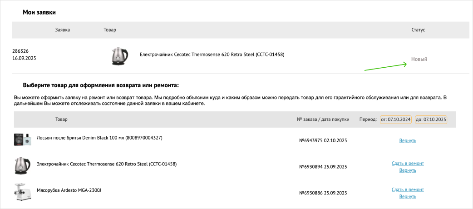This screenshot has width=473, height=209.
Task: Click the Cecotec kettle name in the product list
Action: 107,164
